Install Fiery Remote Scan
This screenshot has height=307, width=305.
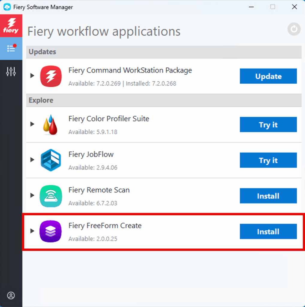click(x=268, y=196)
